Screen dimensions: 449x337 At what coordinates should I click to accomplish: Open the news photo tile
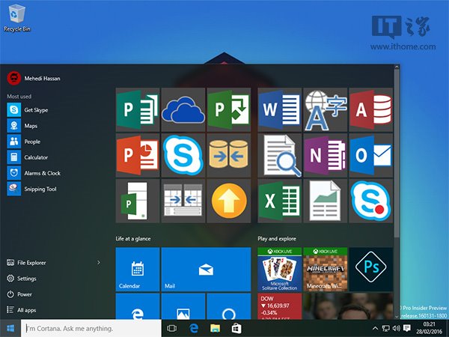tap(348, 306)
